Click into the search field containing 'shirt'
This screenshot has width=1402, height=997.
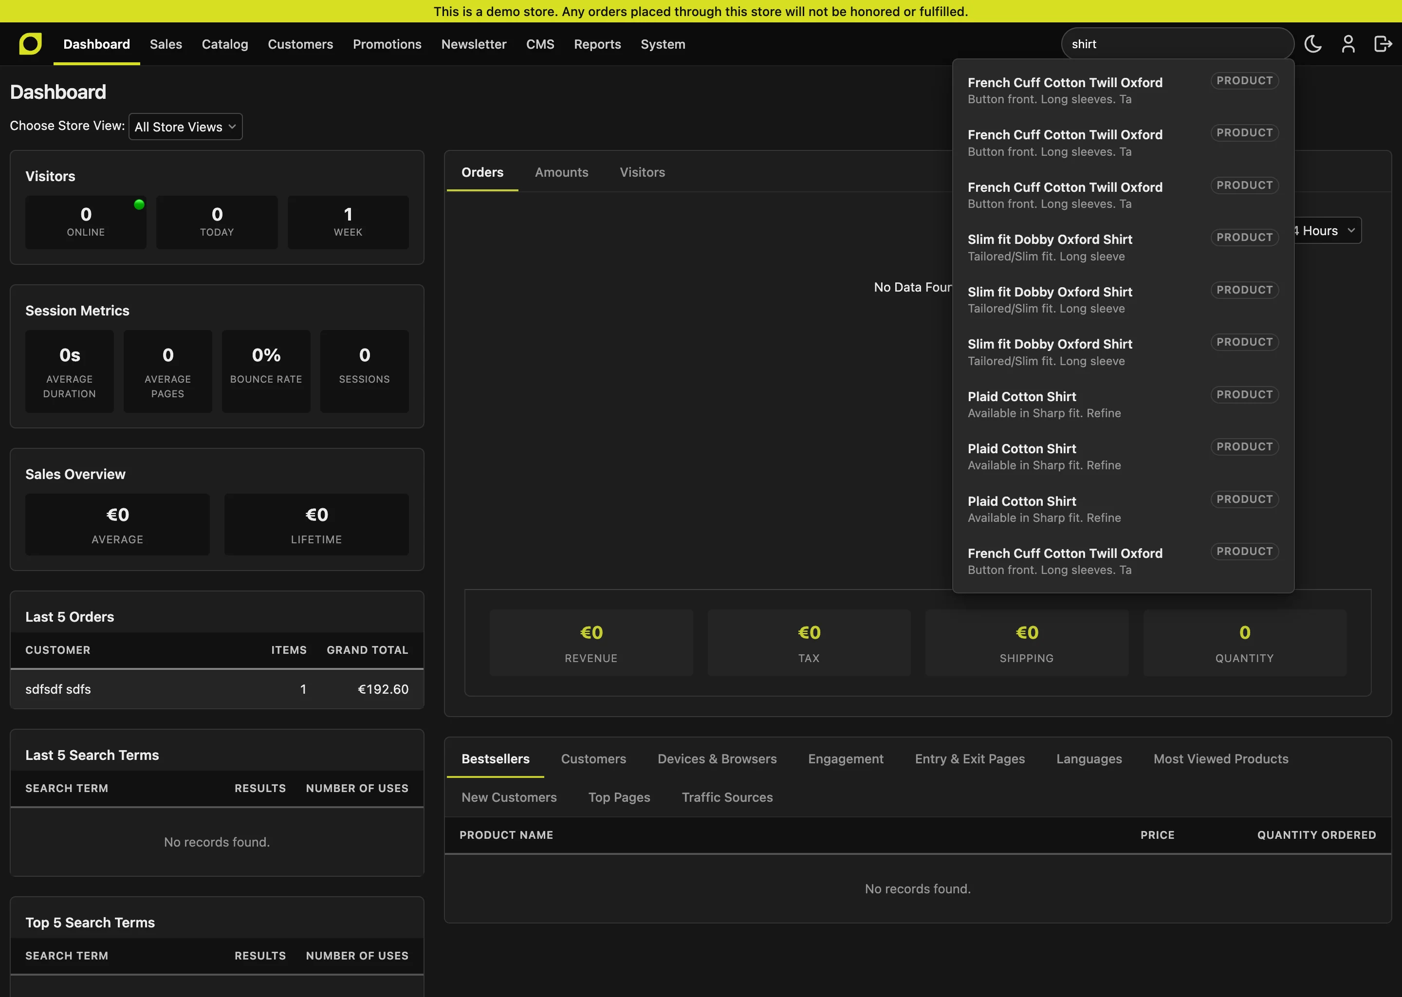coord(1177,44)
